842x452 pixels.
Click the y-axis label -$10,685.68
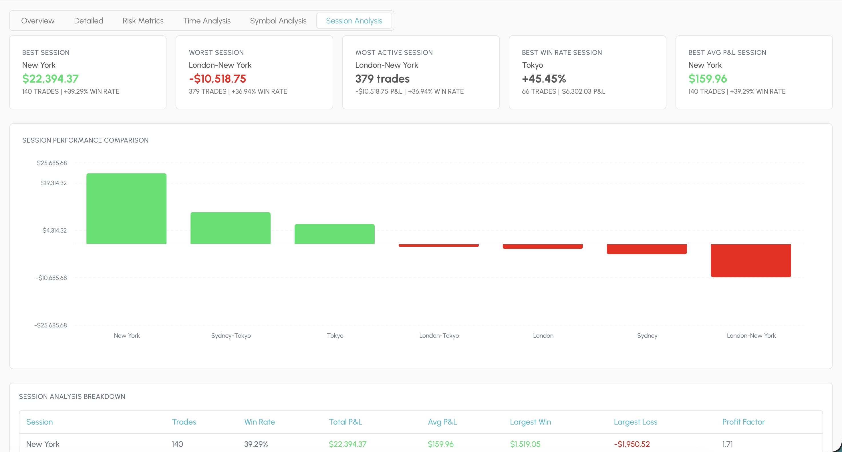[x=51, y=278]
